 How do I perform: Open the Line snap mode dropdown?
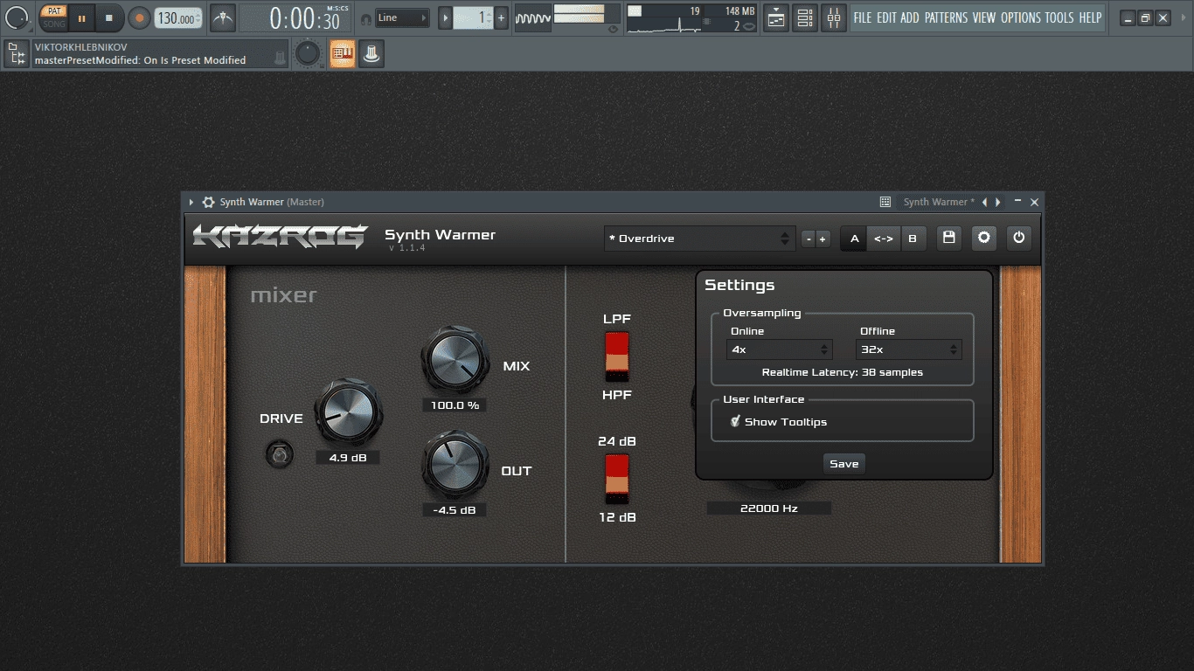pos(402,17)
